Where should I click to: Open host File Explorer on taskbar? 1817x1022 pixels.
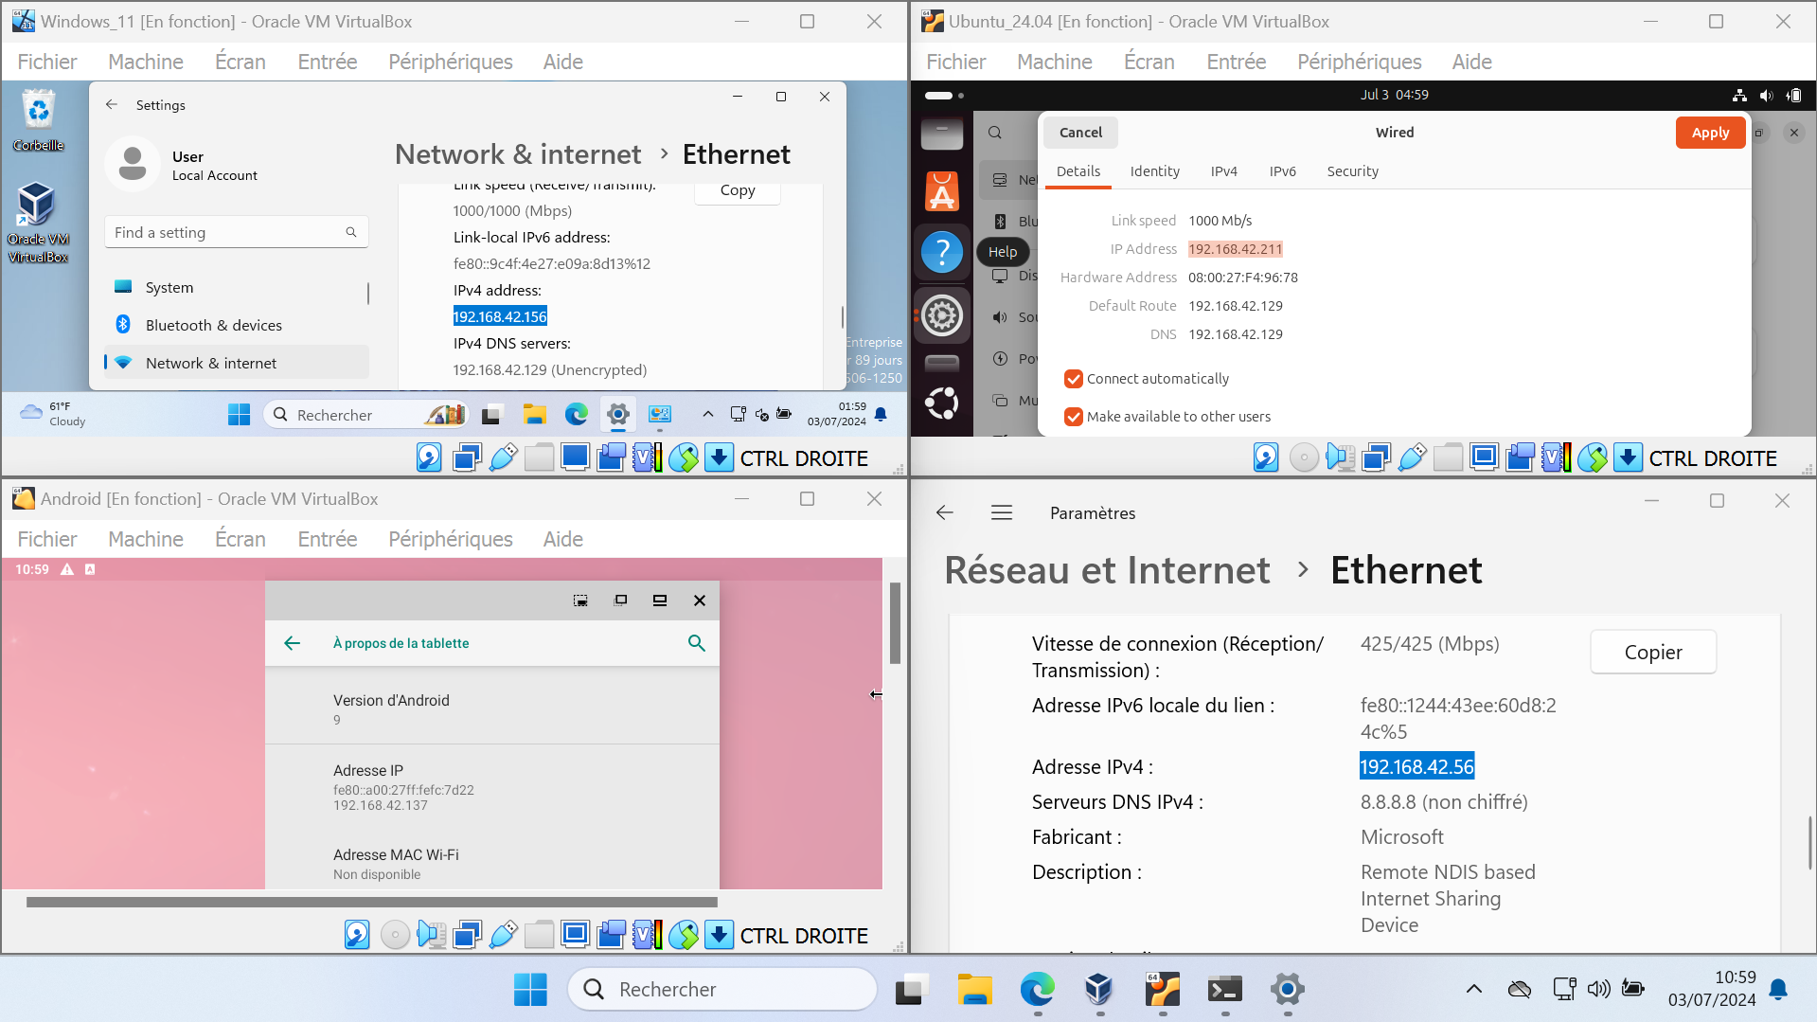[x=974, y=990]
